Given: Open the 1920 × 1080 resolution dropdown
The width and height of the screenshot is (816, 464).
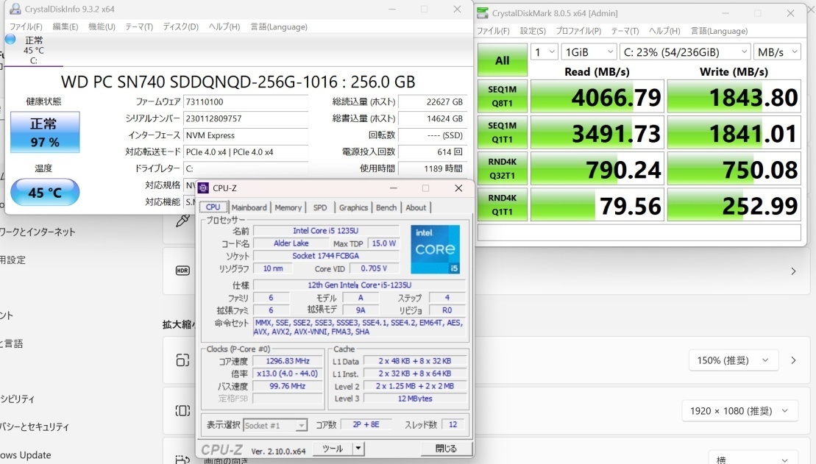Looking at the screenshot, I should (x=739, y=411).
